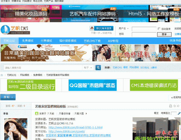The image size is (181, 140).
Task: Click the 找回密码 link
Action: (178, 29)
